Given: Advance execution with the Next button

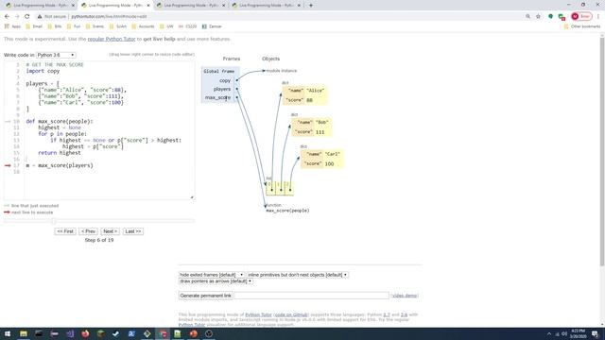Looking at the screenshot, I should click(110, 231).
